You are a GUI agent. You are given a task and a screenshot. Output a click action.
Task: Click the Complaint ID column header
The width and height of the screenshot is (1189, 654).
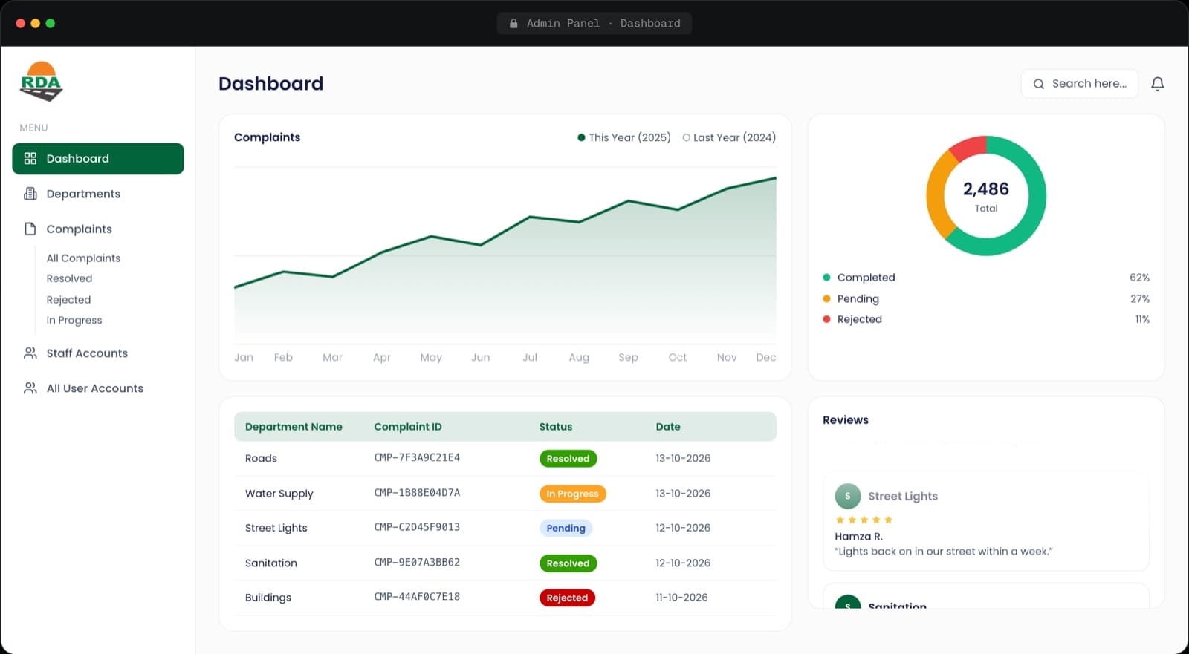(x=408, y=427)
